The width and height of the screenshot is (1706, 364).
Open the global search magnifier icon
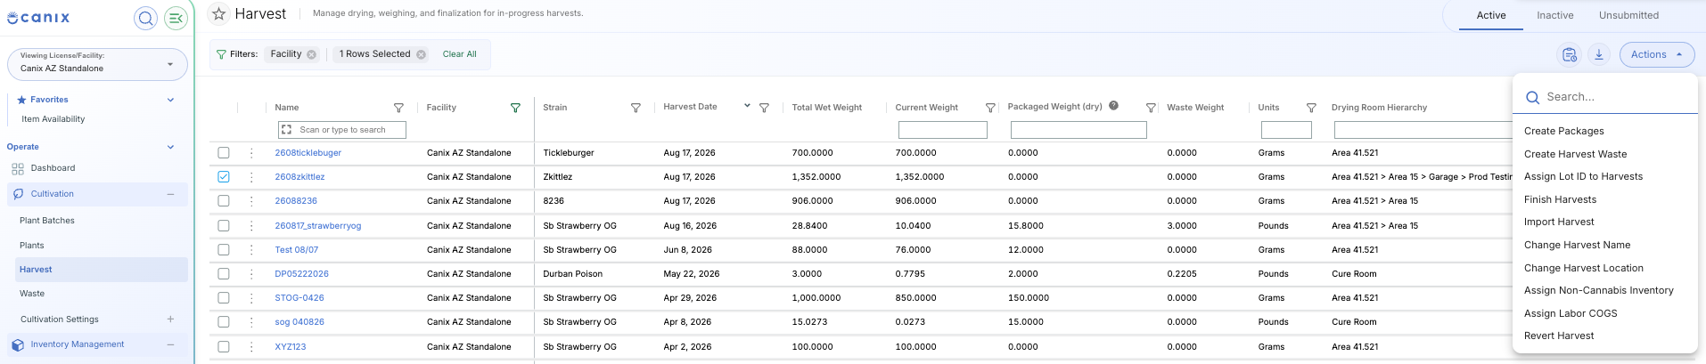[145, 18]
